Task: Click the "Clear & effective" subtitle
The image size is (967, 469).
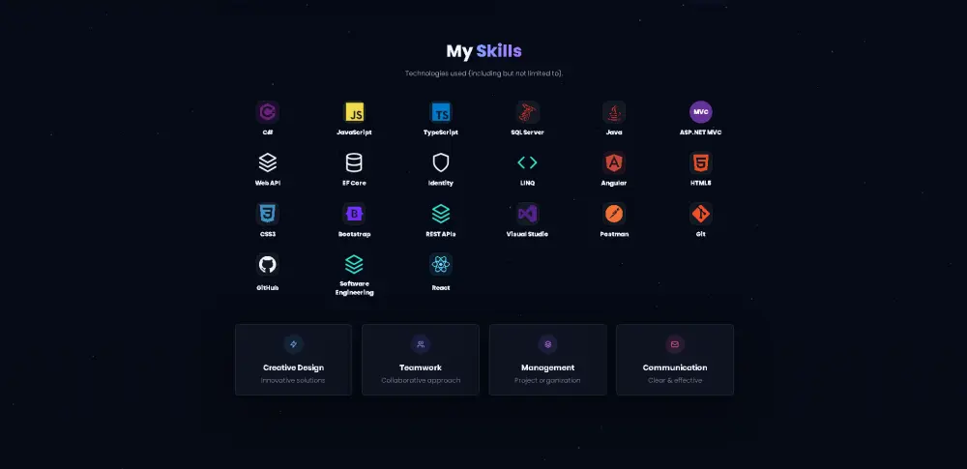Action: (x=675, y=381)
